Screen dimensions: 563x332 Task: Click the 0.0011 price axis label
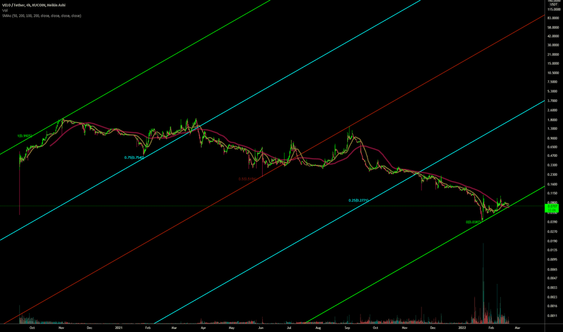click(x=553, y=316)
